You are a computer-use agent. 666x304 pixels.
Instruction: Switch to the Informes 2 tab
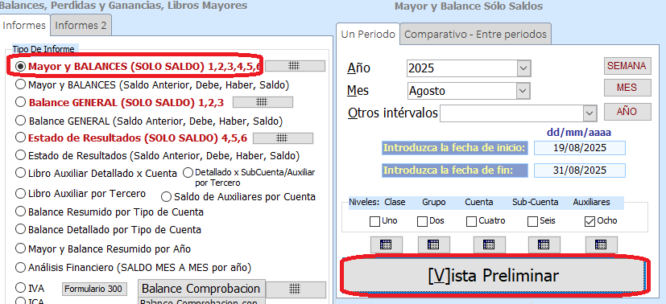(81, 25)
